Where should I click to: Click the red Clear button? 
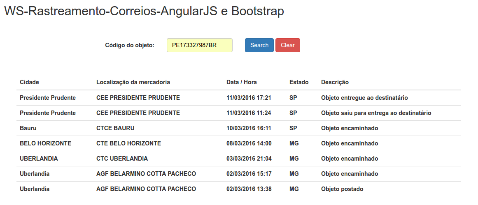tap(288, 45)
